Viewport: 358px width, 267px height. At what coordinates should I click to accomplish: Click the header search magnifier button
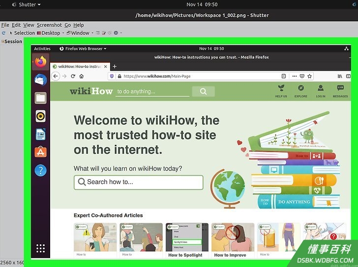203,91
